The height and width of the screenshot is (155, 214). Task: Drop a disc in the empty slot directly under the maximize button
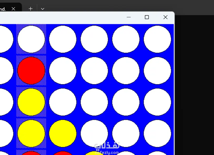[157, 39]
